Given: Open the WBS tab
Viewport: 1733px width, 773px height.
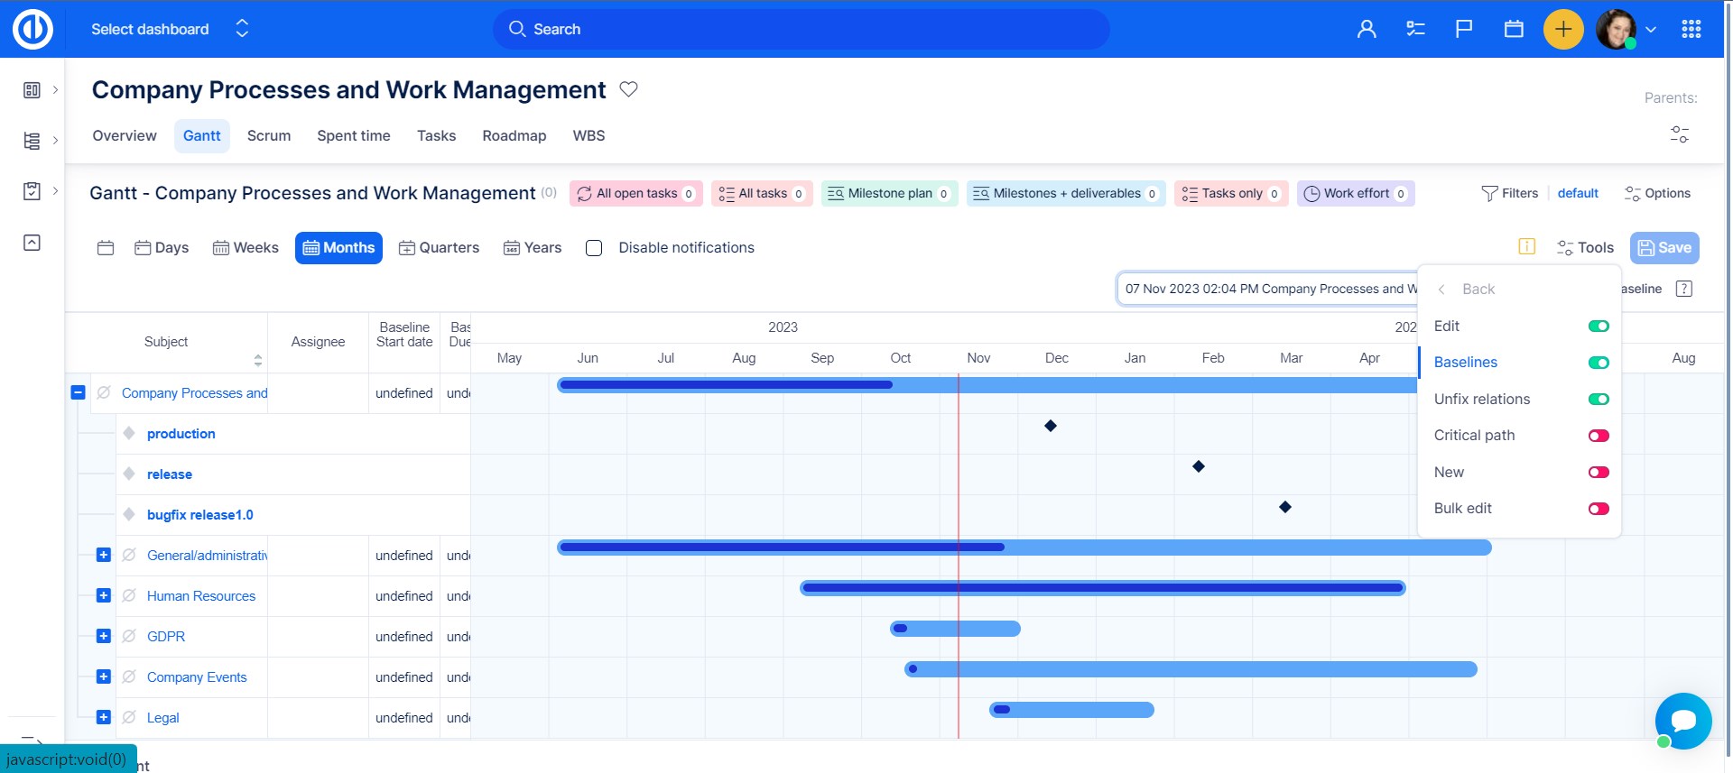Looking at the screenshot, I should (x=588, y=135).
